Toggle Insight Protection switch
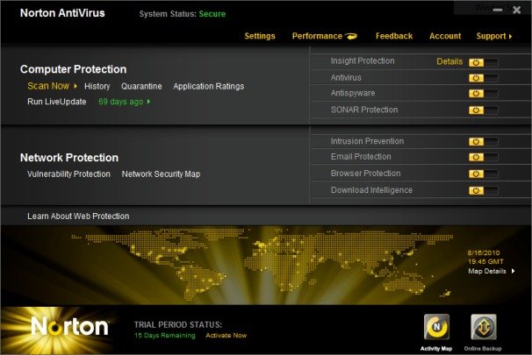Screen dimensions: 532x355 click(x=483, y=62)
